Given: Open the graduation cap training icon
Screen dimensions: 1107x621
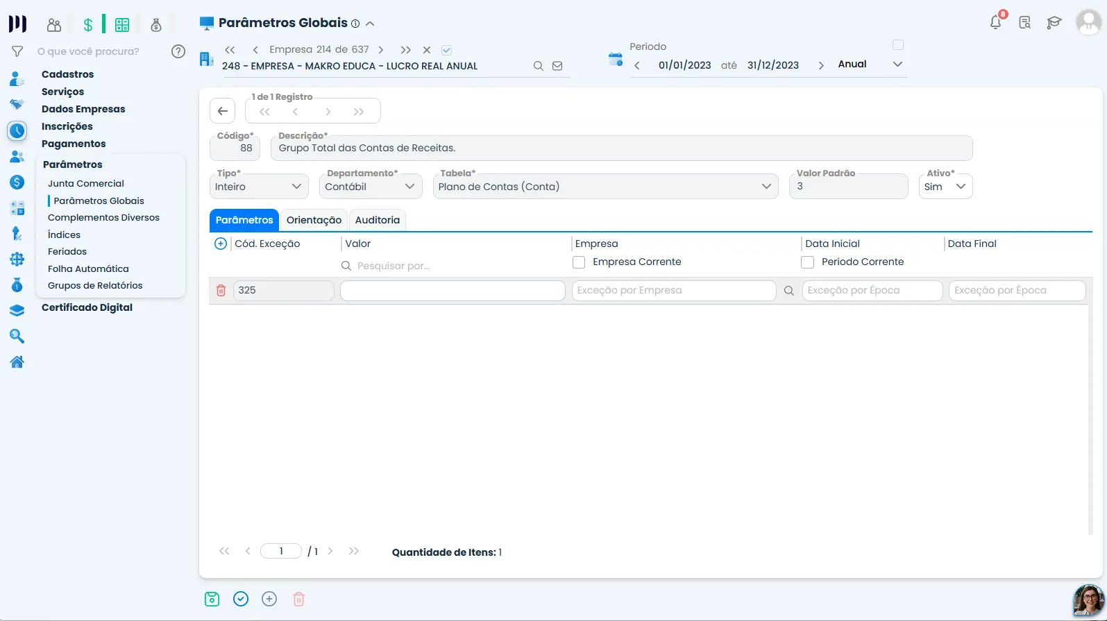Looking at the screenshot, I should pyautogui.click(x=1054, y=22).
